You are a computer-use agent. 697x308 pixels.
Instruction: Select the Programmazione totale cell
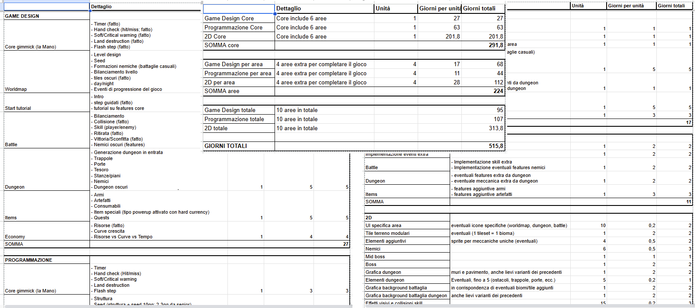[239, 119]
